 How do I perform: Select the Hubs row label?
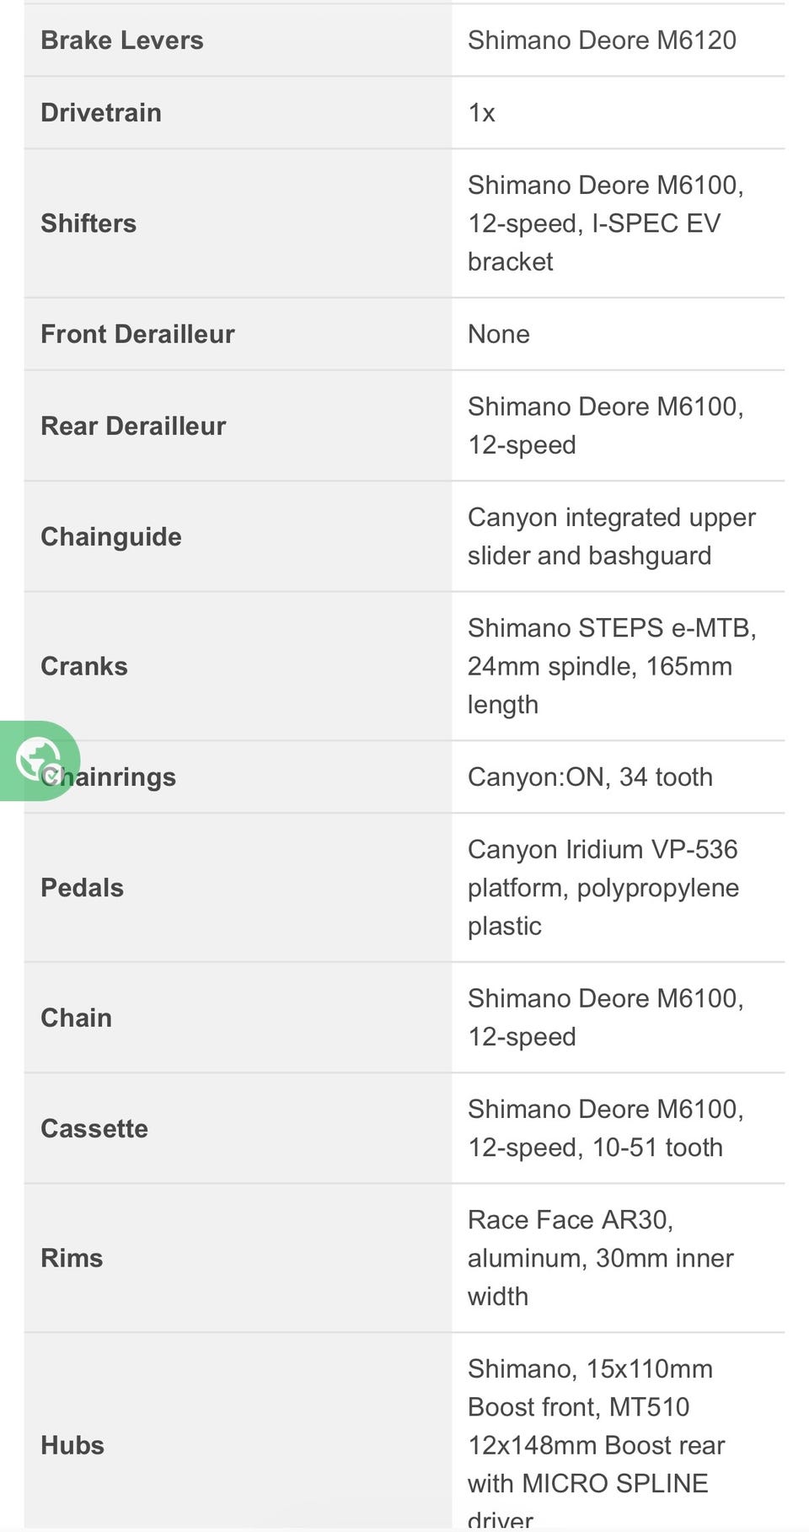[72, 1445]
